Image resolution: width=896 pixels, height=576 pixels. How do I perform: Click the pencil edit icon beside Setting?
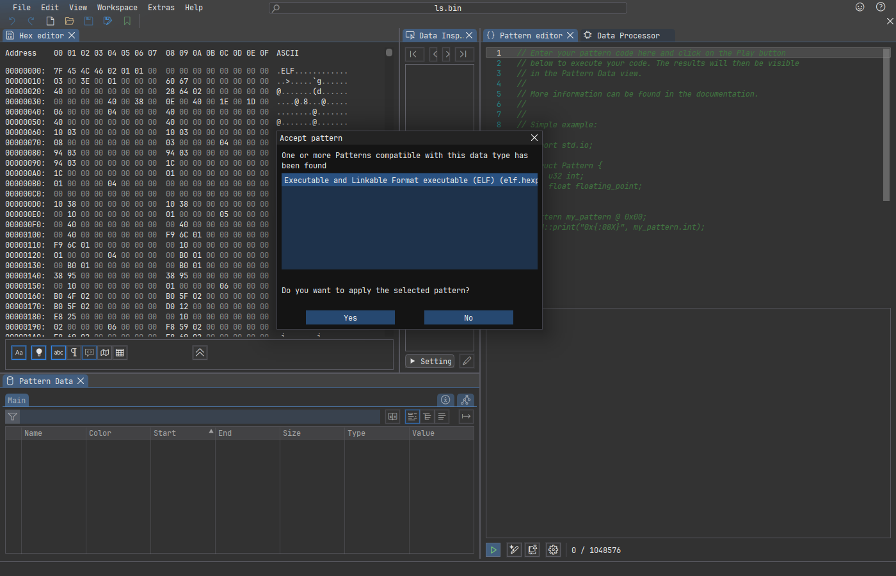click(467, 361)
